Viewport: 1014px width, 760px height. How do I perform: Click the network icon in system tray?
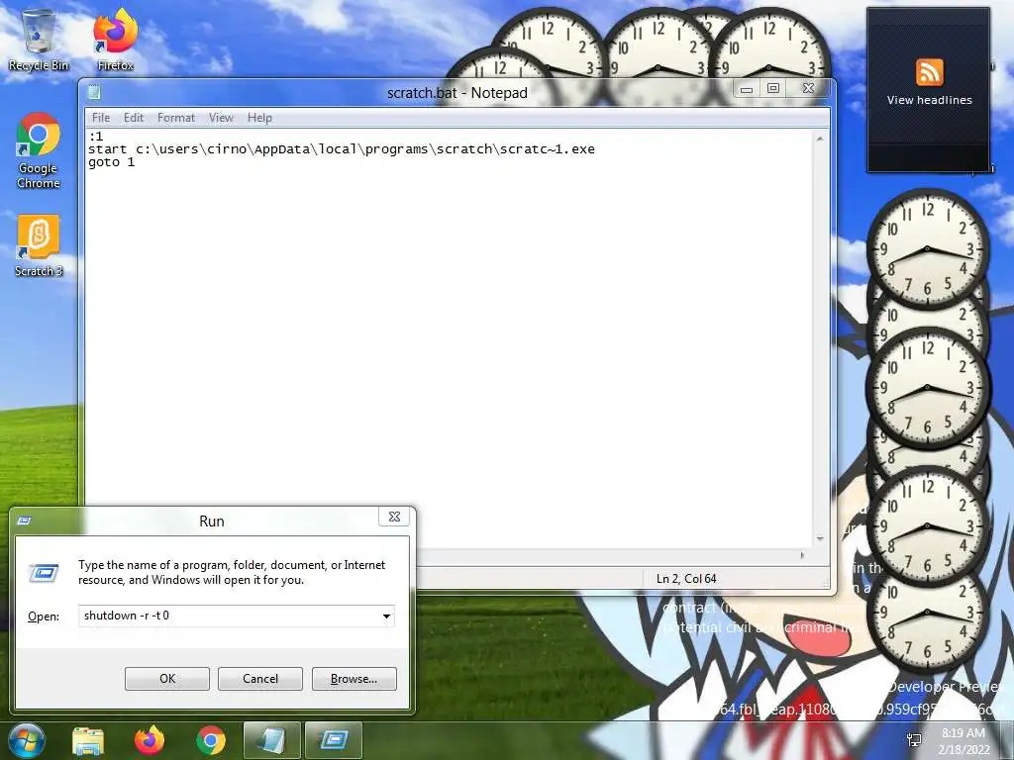click(x=914, y=740)
